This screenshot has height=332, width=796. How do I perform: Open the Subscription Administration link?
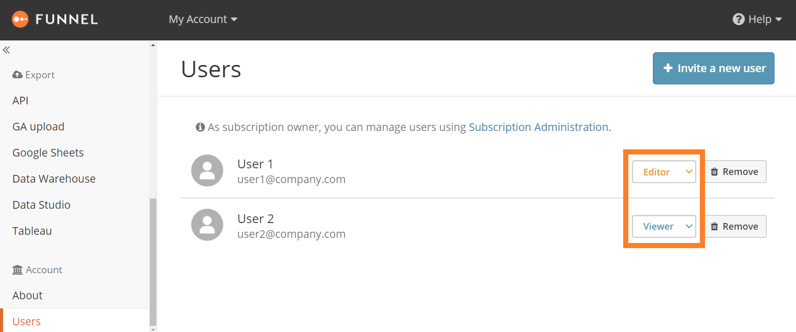click(540, 127)
